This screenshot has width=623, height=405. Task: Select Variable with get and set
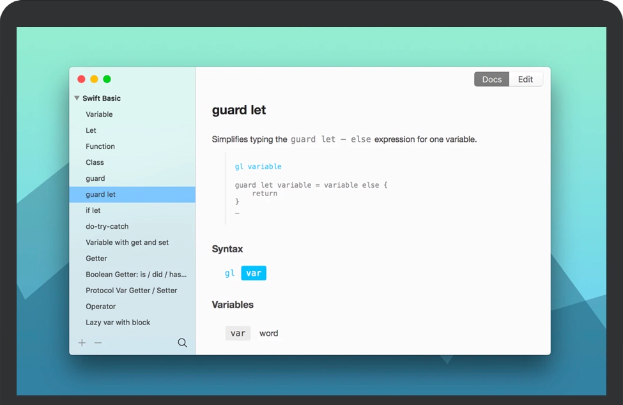pos(127,242)
